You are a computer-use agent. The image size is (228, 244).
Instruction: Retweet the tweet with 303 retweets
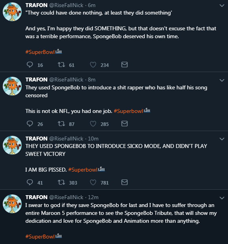61,182
